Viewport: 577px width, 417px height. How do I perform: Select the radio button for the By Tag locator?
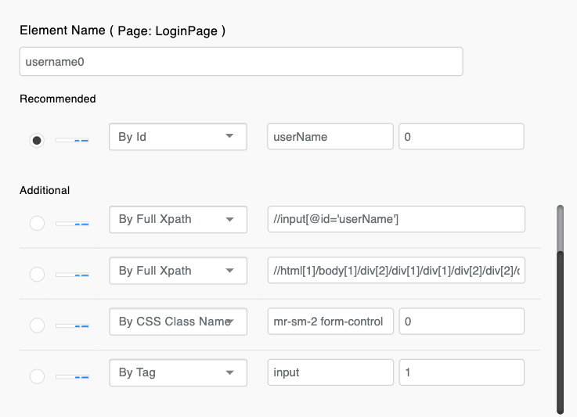(37, 376)
